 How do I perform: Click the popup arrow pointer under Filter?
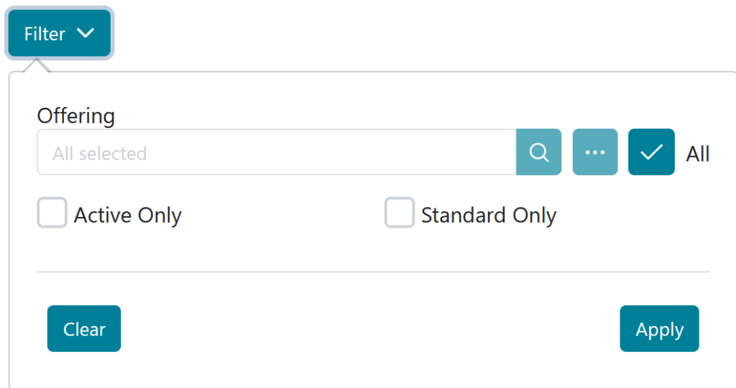[x=37, y=65]
